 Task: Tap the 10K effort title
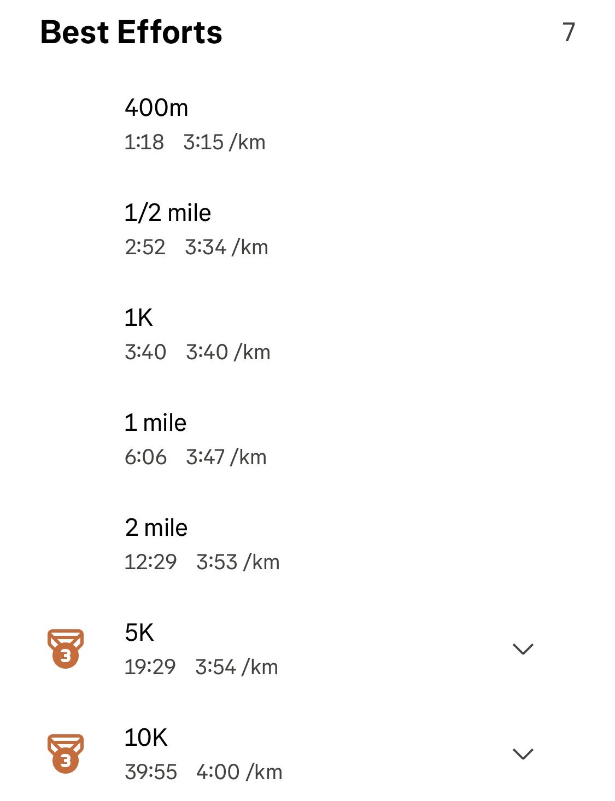(x=146, y=738)
